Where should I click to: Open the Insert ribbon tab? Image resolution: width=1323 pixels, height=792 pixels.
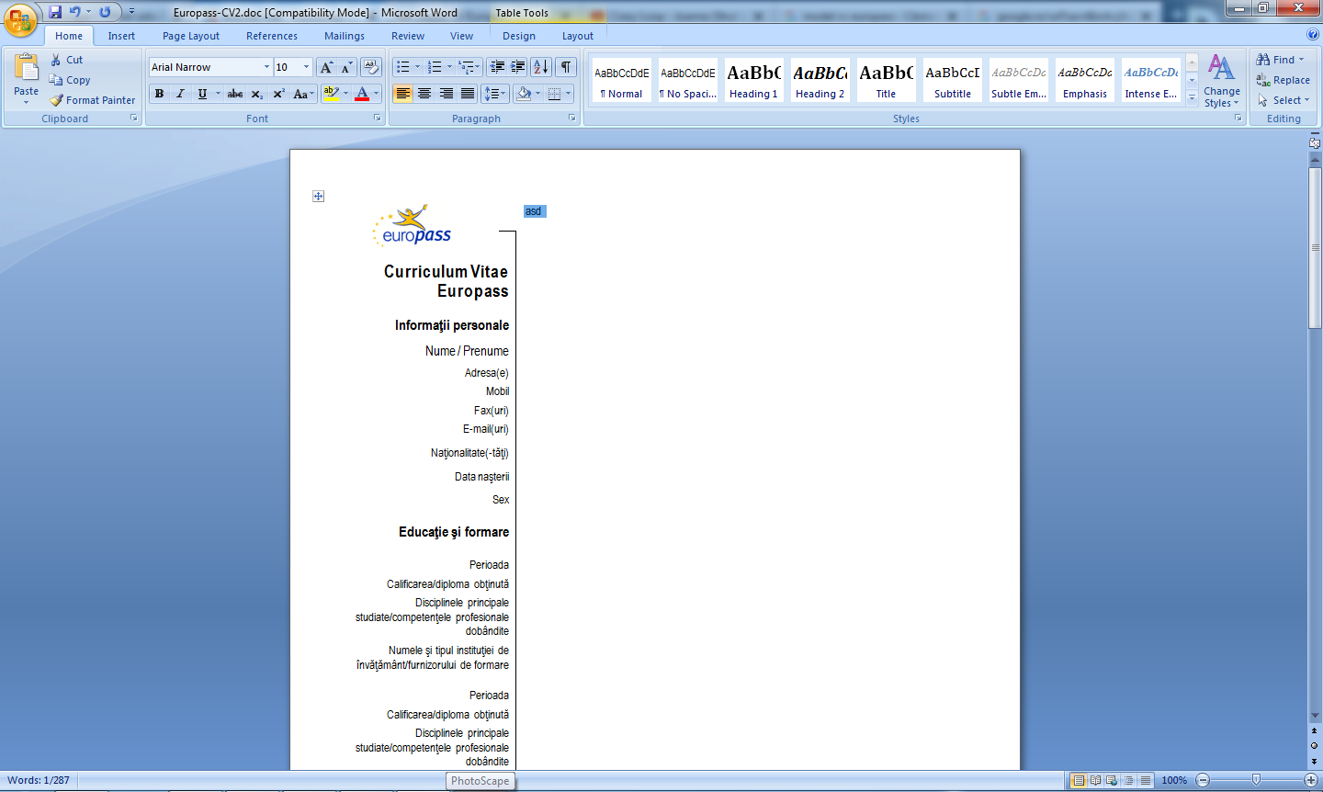coord(121,36)
